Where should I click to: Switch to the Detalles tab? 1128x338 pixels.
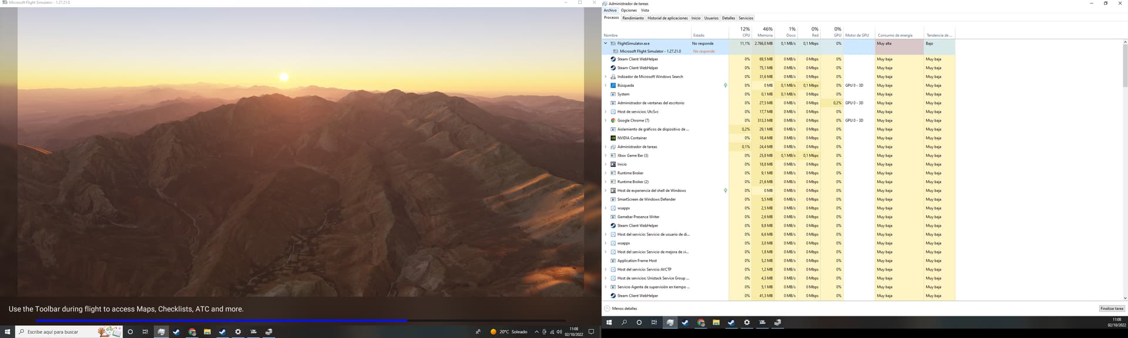click(x=728, y=18)
